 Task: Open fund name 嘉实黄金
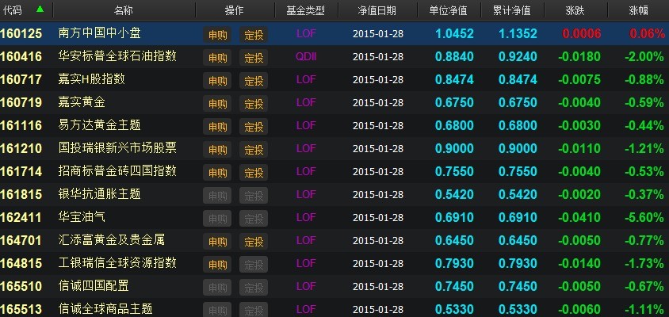tap(82, 102)
